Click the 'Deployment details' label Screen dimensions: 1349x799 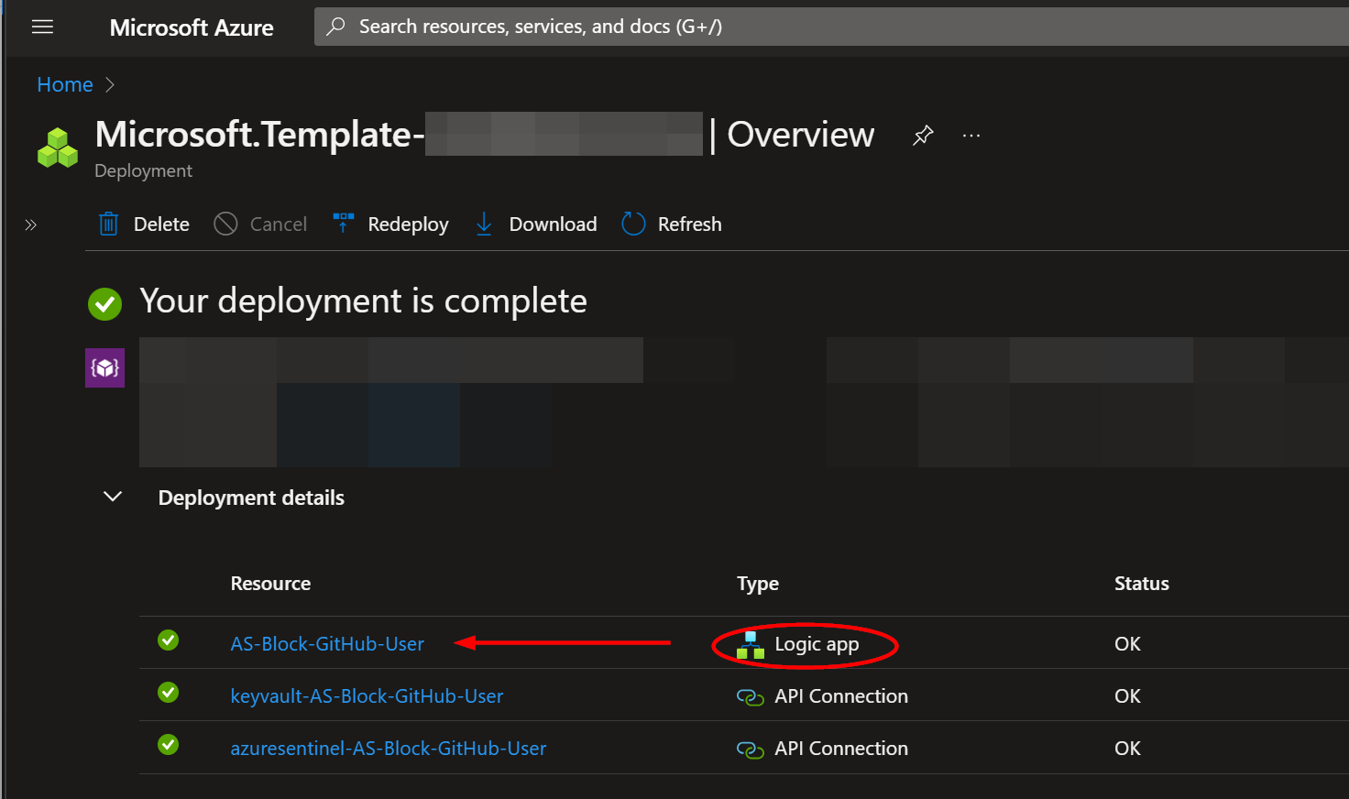click(x=251, y=498)
